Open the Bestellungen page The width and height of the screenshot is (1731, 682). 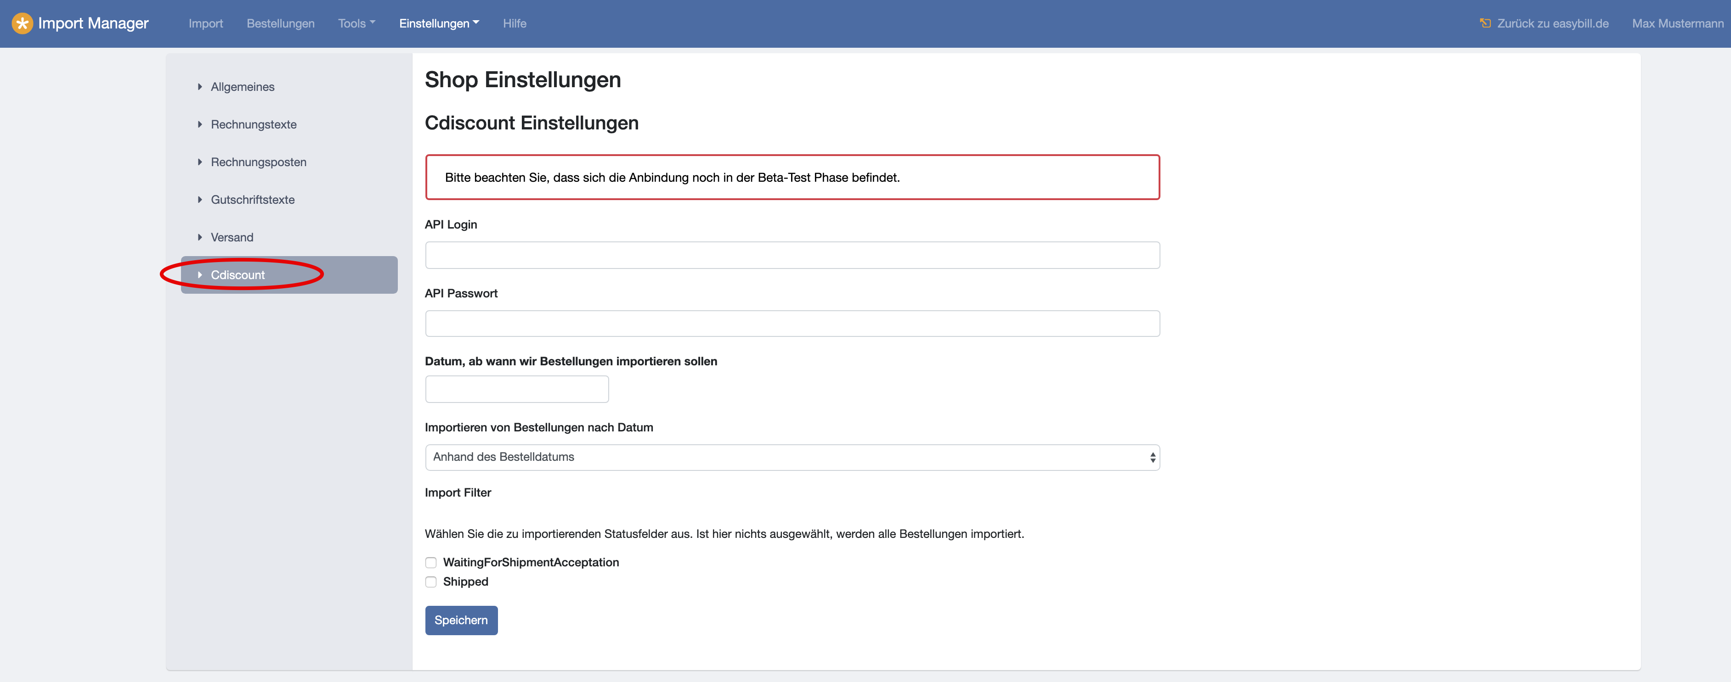point(280,23)
